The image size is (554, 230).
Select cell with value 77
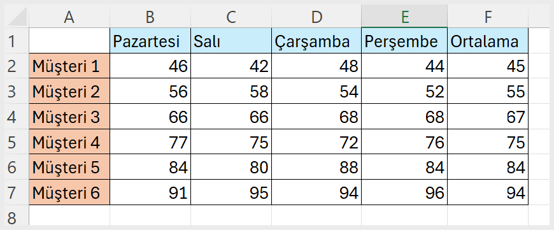click(x=150, y=142)
